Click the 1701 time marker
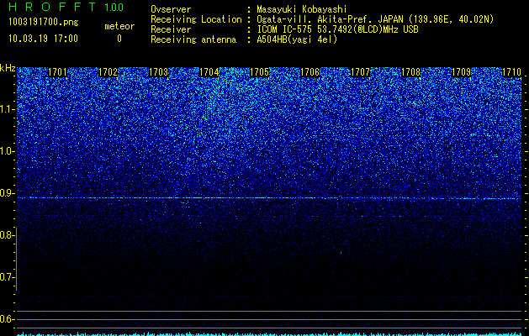The width and height of the screenshot is (529, 336). [x=57, y=72]
